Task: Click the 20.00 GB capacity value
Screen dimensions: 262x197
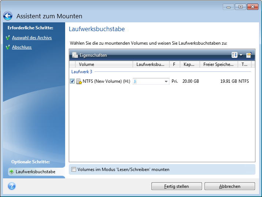Action: point(191,81)
